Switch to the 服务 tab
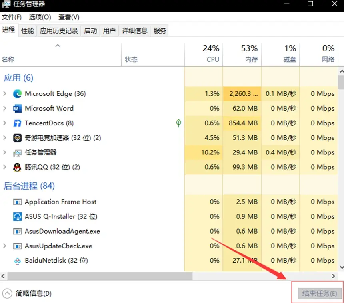Viewport: 344px width, 303px height. tap(160, 31)
